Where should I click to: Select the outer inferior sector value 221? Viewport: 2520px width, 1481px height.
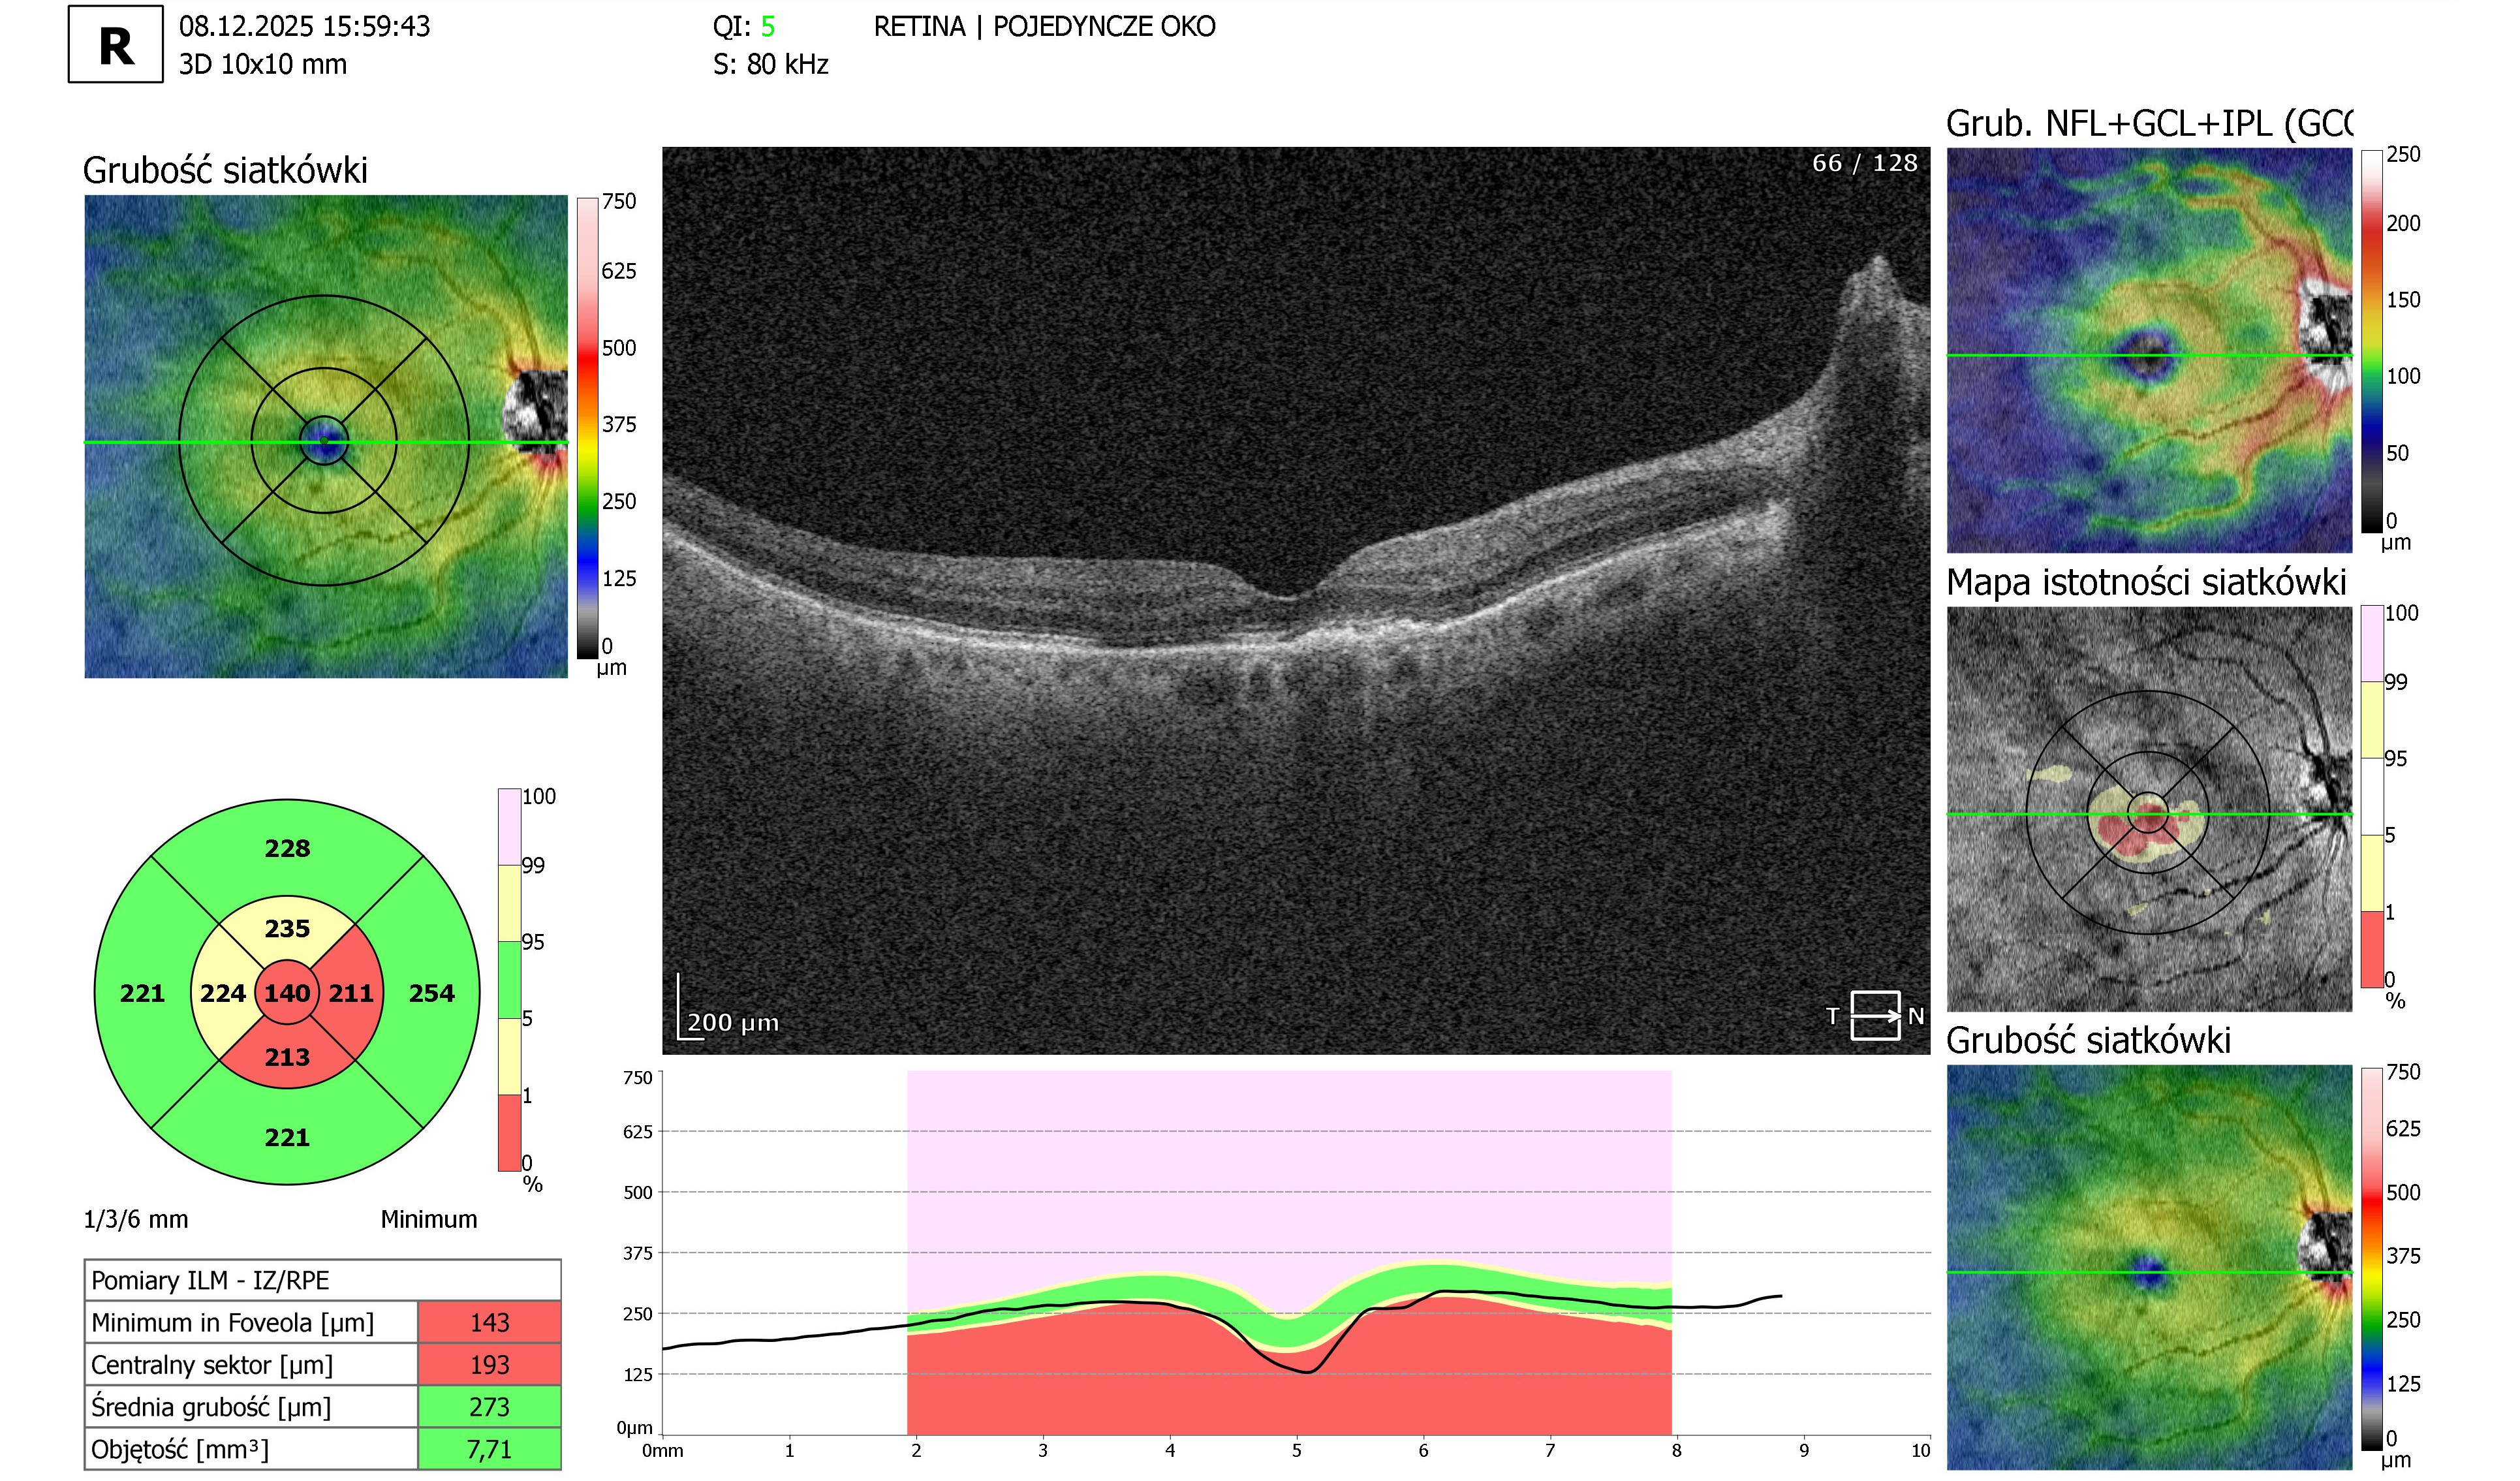[287, 1137]
